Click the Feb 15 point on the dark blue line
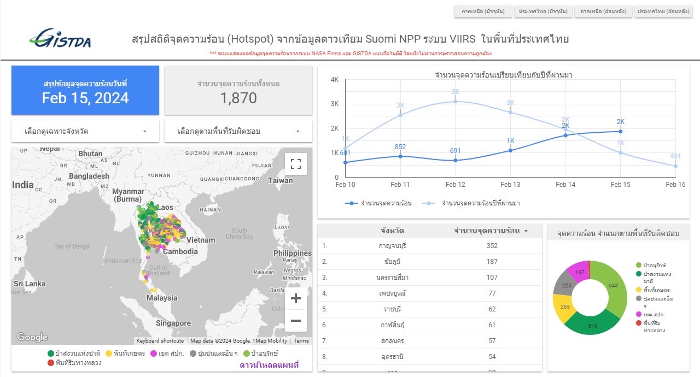This screenshot has height=377, width=700. (x=621, y=131)
